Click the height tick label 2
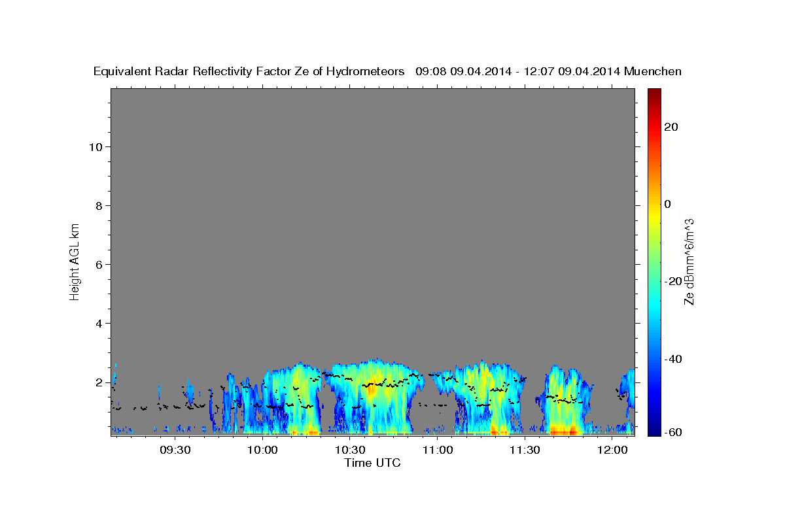Image resolution: width=785 pixels, height=523 pixels. point(98,382)
